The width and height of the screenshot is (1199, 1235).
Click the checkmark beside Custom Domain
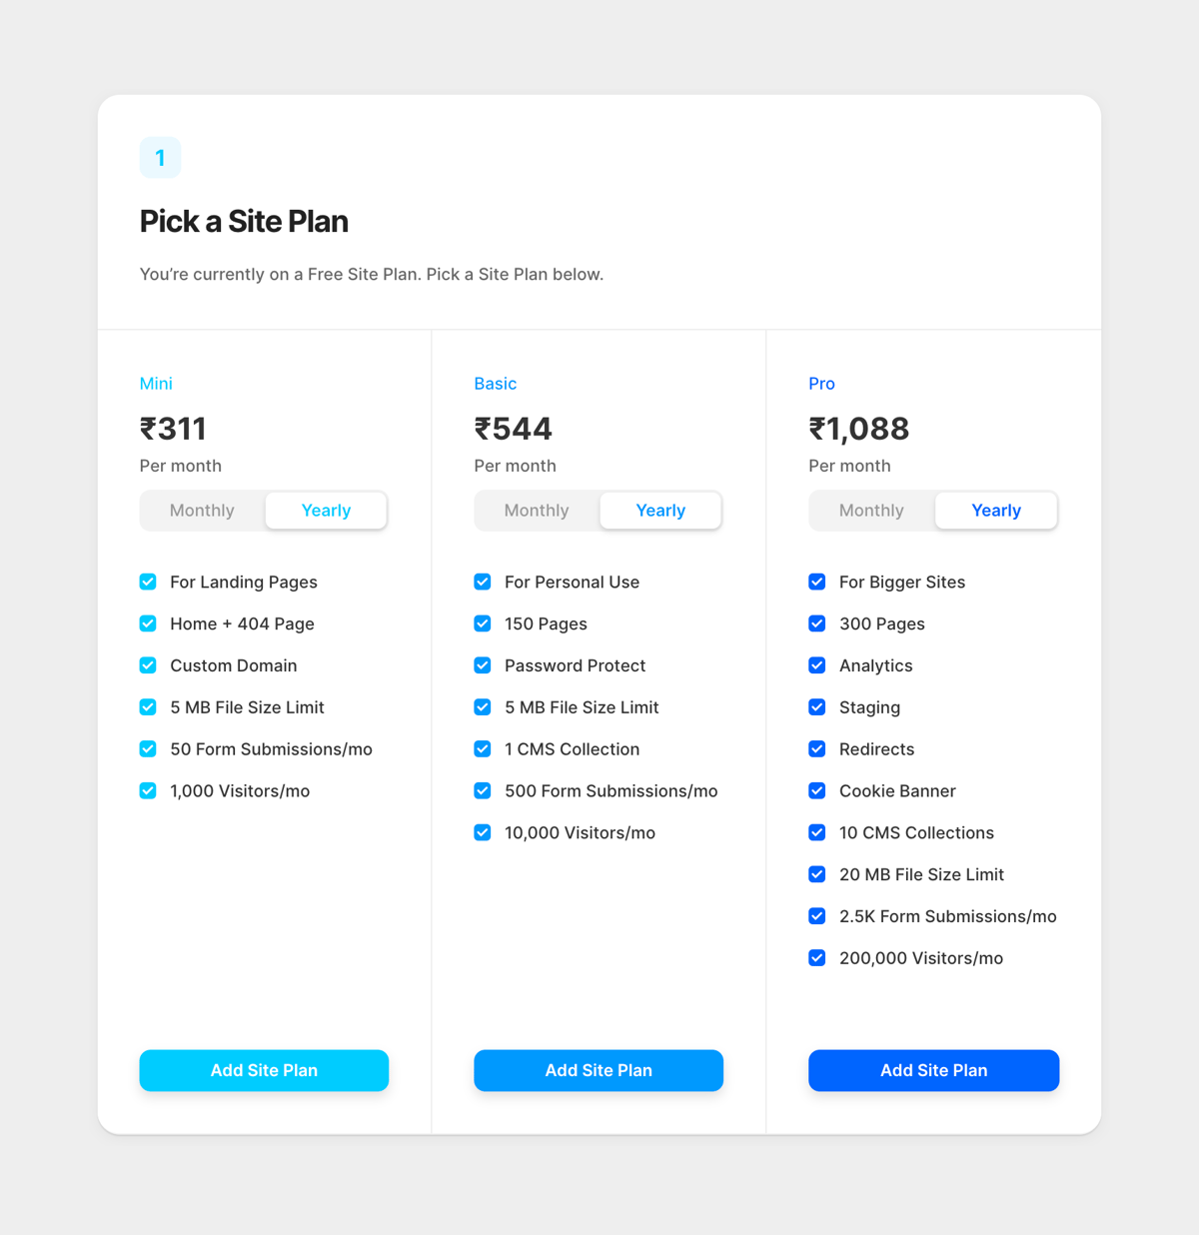(147, 664)
